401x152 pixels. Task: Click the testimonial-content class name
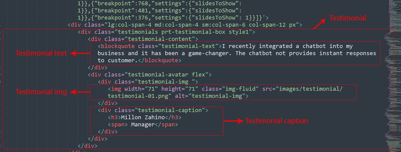(160, 39)
